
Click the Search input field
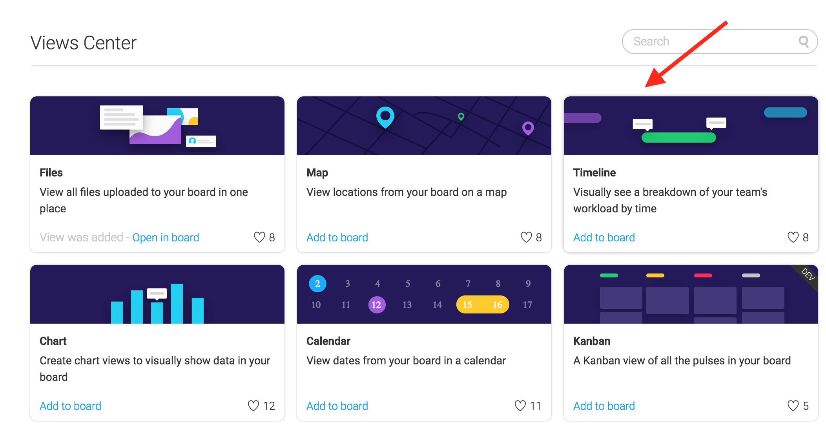click(x=720, y=42)
